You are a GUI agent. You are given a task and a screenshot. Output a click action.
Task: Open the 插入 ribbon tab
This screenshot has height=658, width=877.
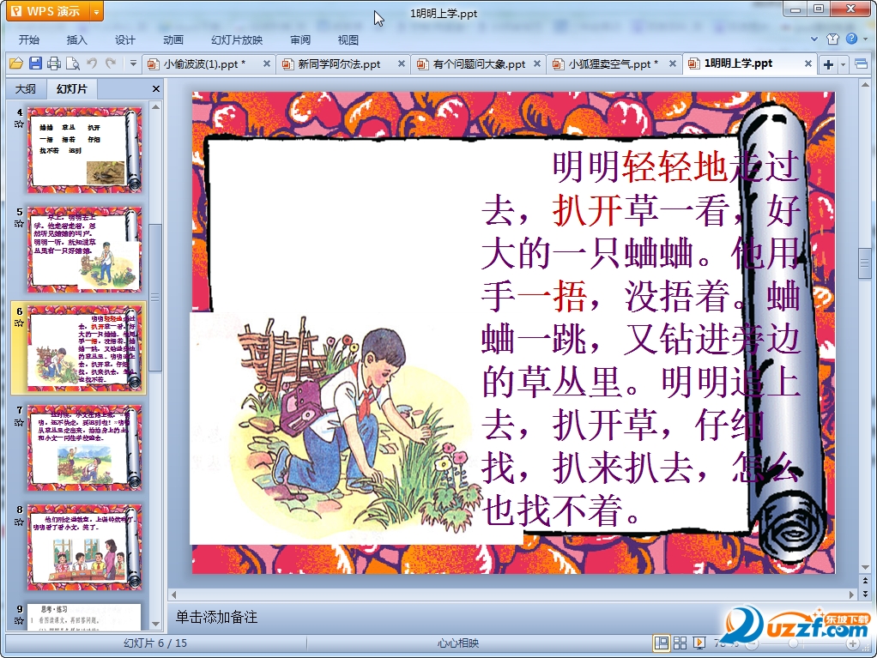coord(77,39)
